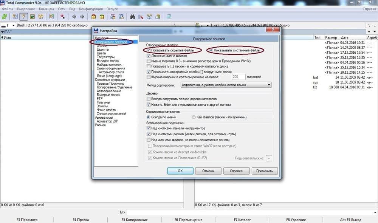The image size is (378, 223).
Task: Open the 'Справка' menu at right
Action: point(369,9)
